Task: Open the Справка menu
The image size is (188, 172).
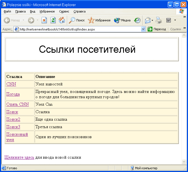Action: (80, 12)
